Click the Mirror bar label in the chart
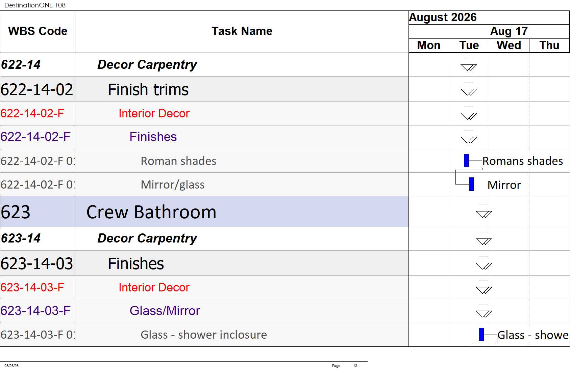This screenshot has width=570, height=370. pos(504,185)
